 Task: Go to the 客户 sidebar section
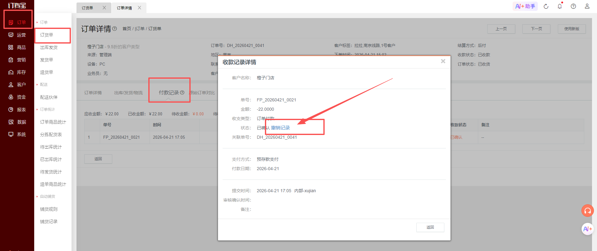click(x=17, y=85)
